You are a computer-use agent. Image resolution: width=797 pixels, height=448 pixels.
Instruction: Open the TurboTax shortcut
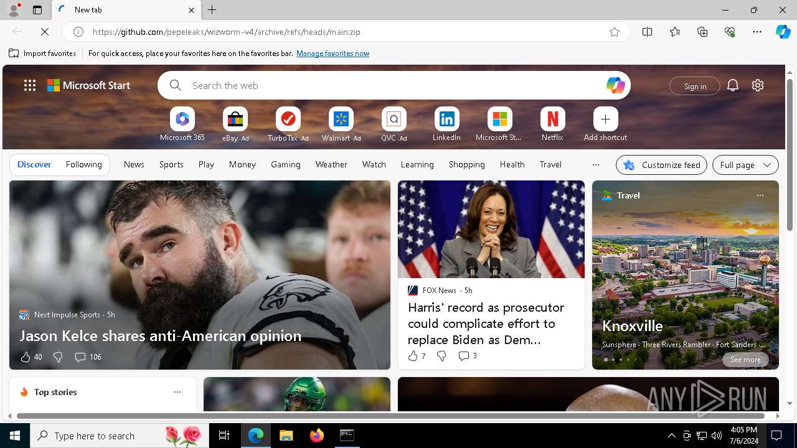[x=288, y=124]
